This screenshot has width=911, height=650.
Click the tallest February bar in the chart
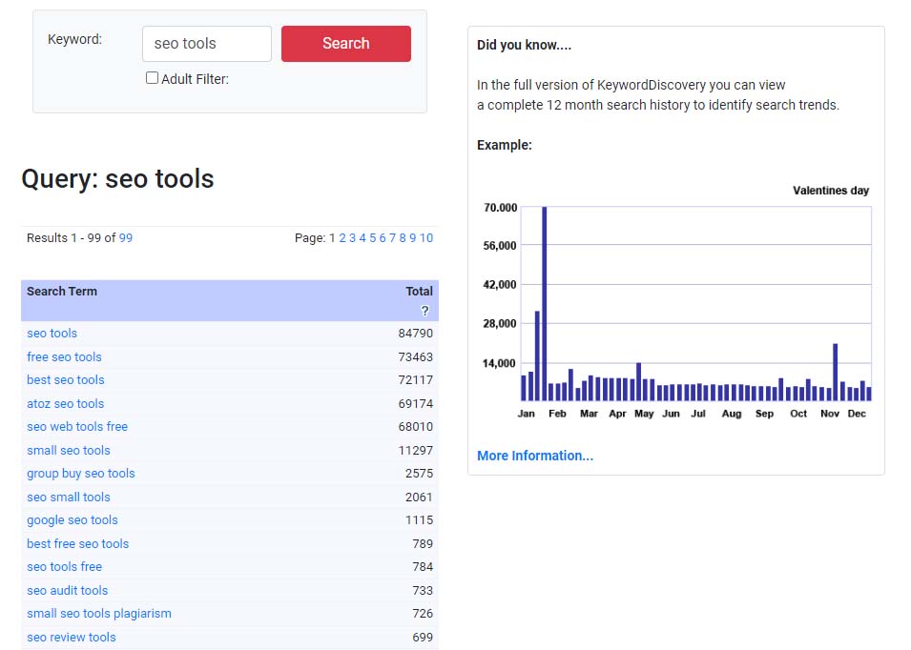(x=545, y=303)
